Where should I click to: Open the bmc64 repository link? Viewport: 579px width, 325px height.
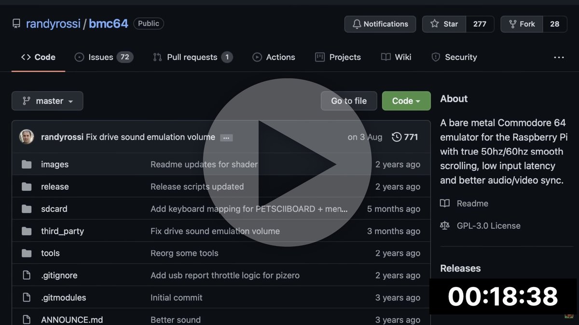[x=109, y=24]
